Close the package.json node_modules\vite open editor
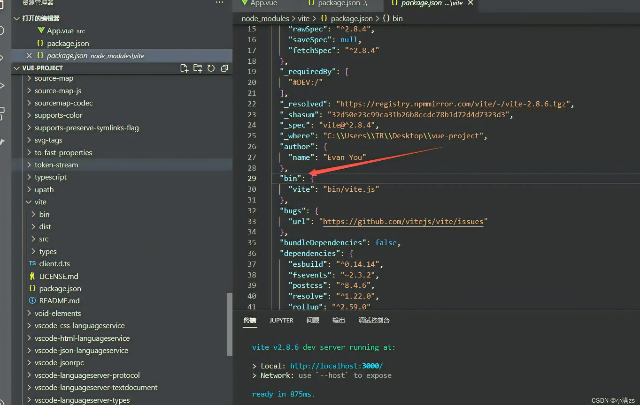Image resolution: width=640 pixels, height=405 pixels. [29, 56]
